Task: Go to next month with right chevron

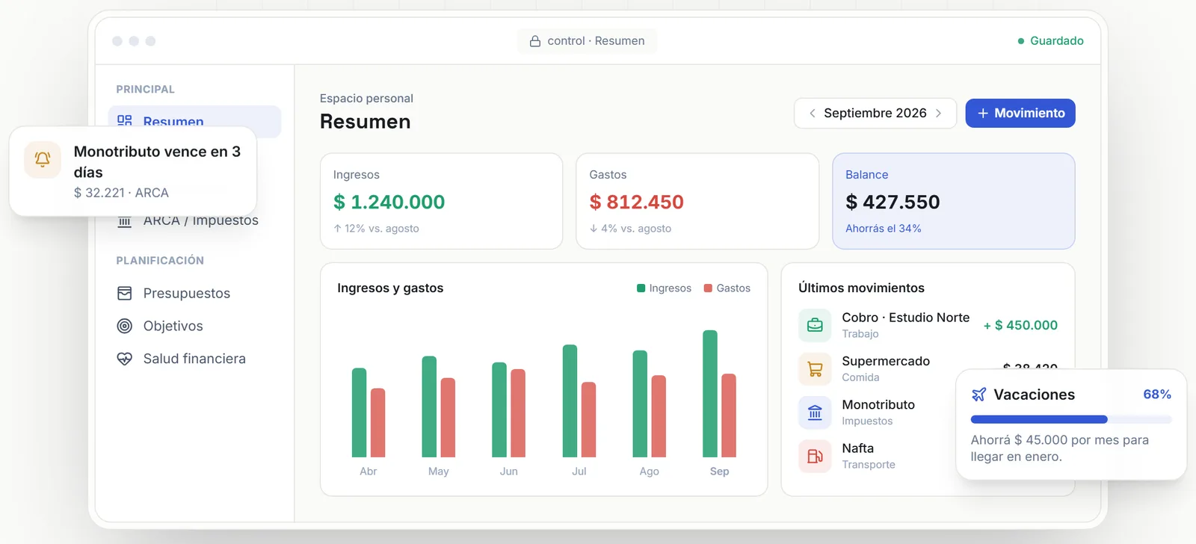Action: [x=939, y=114]
